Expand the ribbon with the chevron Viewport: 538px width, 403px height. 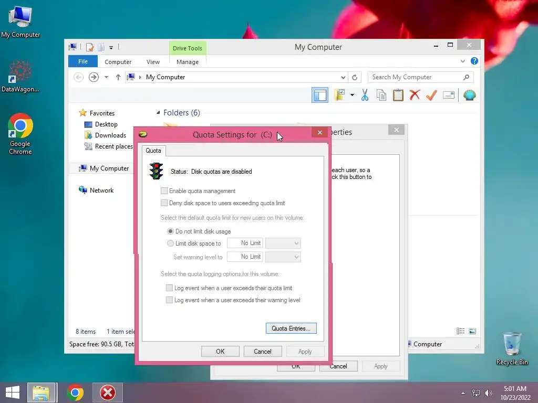[x=463, y=61]
